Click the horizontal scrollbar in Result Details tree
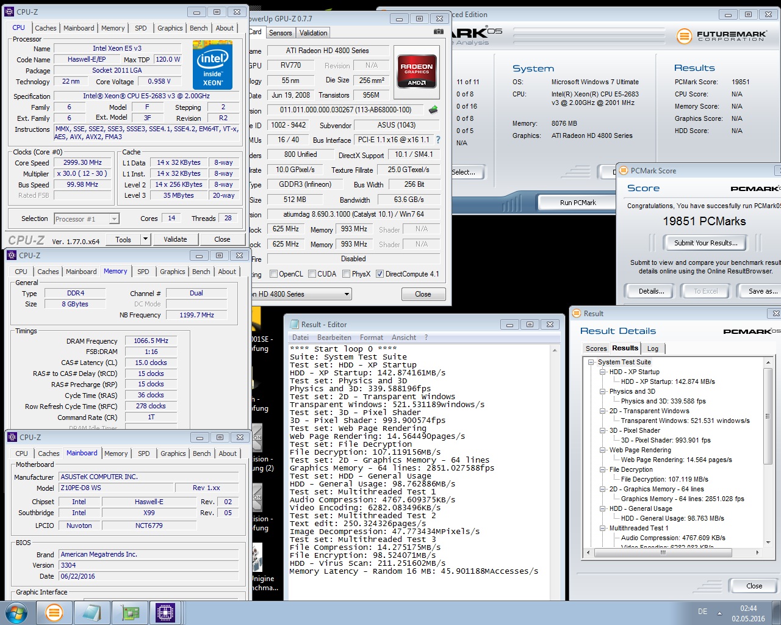Image resolution: width=781 pixels, height=625 pixels. coord(663,552)
